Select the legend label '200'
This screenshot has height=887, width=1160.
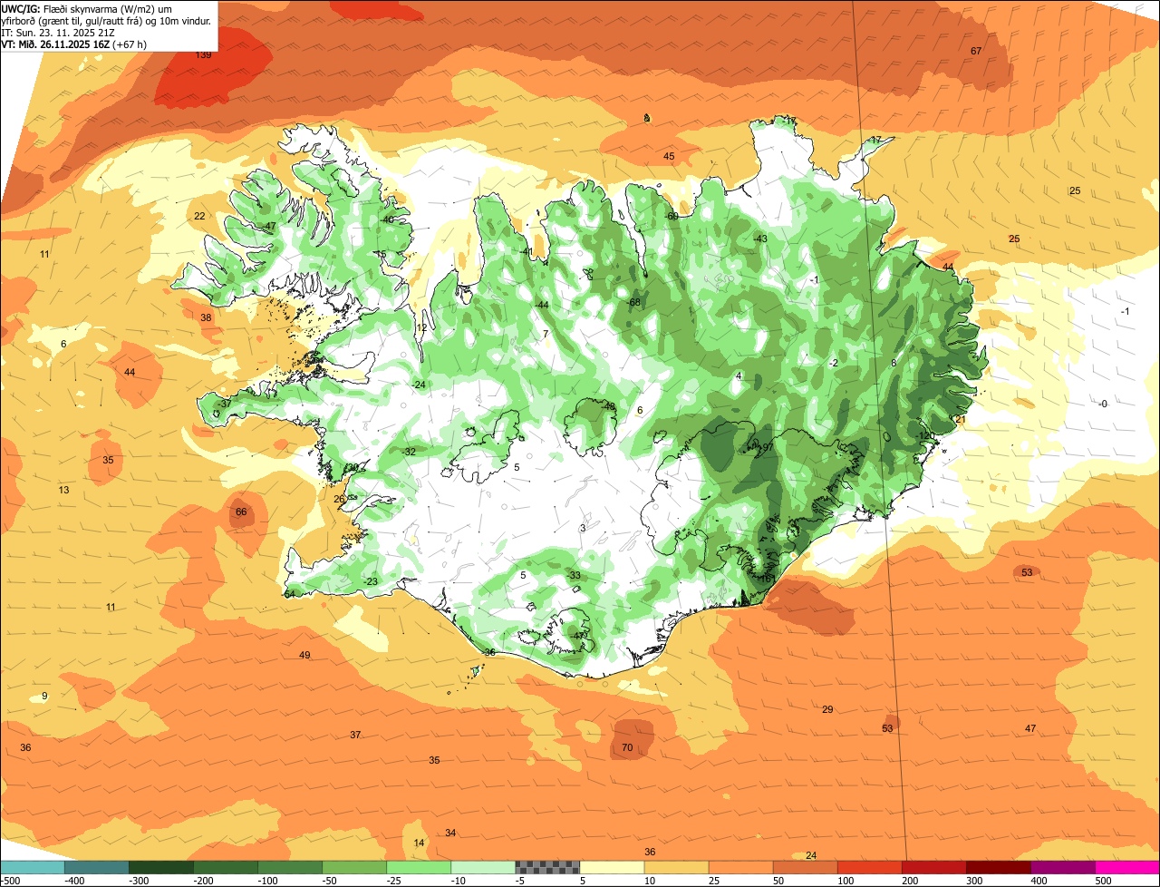[x=911, y=881]
